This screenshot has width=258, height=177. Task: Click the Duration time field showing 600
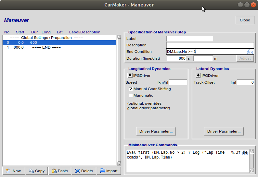point(176,58)
